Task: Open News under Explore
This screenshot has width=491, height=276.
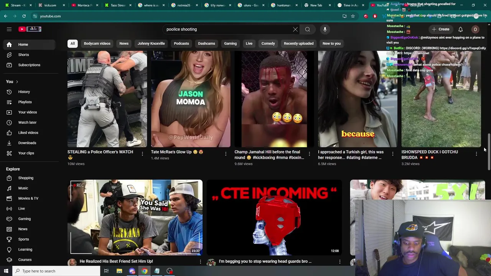Action: [x=29, y=229]
